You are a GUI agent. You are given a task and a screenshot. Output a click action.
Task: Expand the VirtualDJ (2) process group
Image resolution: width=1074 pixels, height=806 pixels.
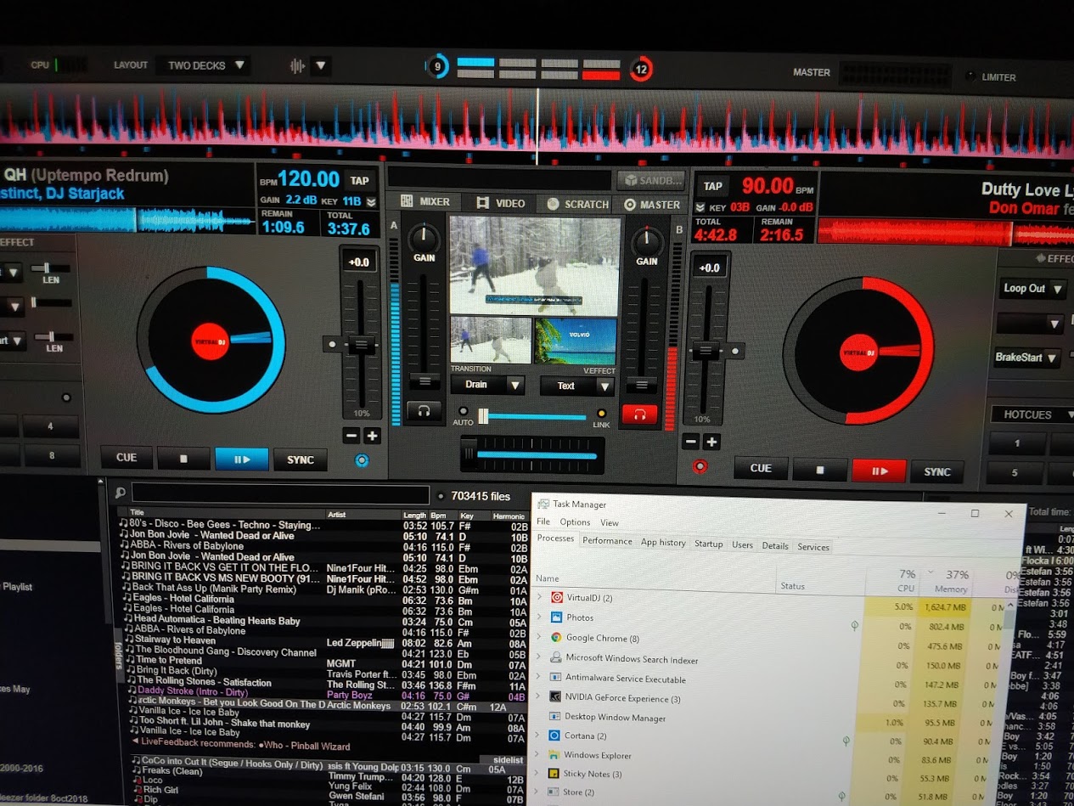[539, 597]
